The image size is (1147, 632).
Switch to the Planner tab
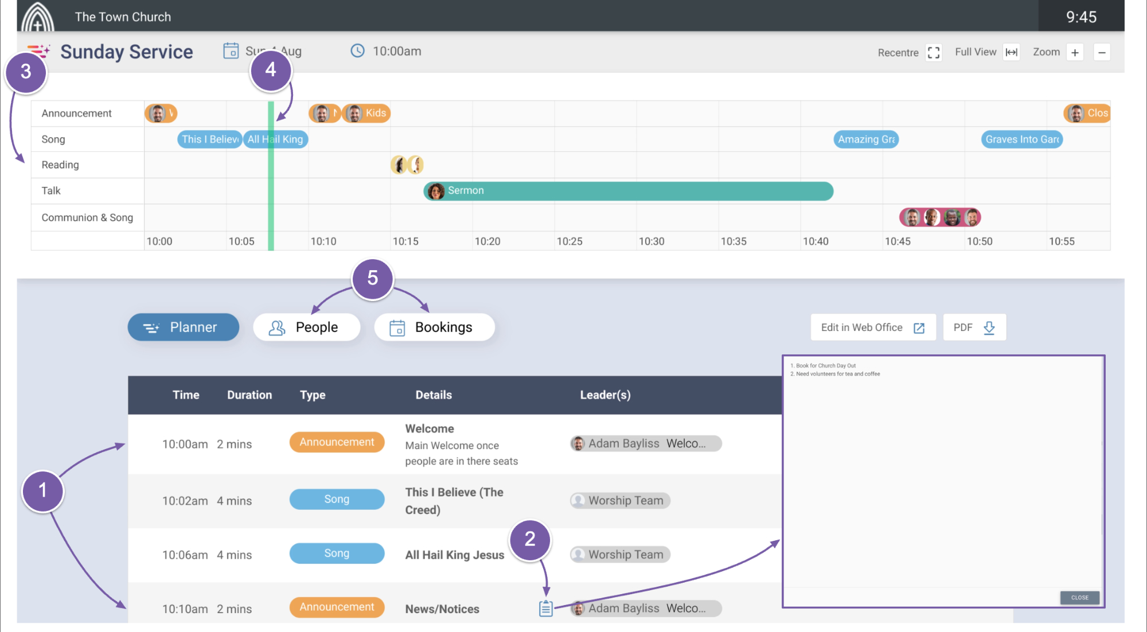(184, 327)
